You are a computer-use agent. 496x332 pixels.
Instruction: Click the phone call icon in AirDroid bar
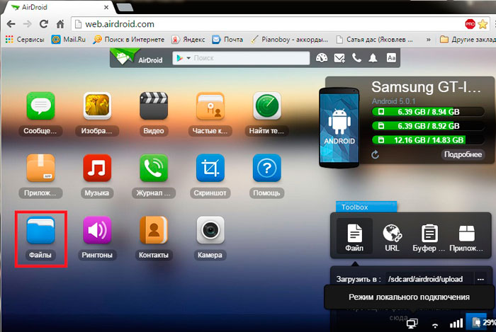pyautogui.click(x=356, y=58)
